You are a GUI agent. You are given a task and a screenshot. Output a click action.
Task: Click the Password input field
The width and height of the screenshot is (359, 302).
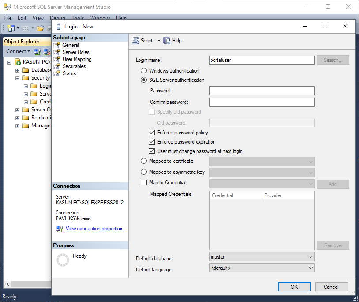click(x=262, y=91)
